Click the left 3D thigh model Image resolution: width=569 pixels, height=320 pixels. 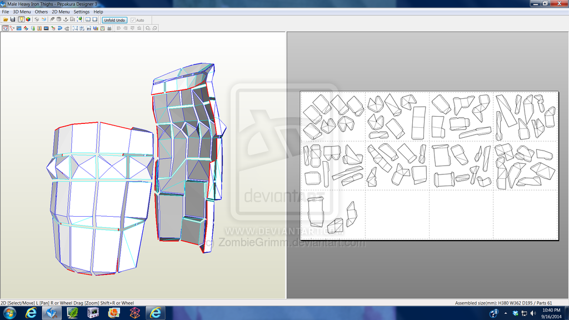coord(100,199)
